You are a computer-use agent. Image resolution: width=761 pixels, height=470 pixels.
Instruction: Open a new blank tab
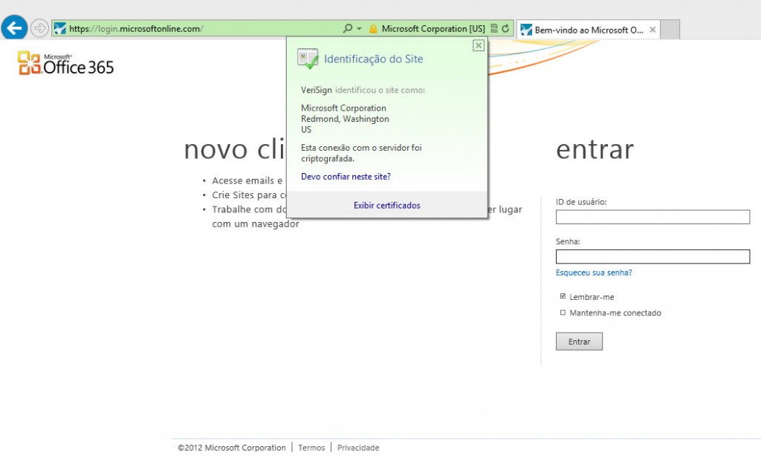point(670,30)
